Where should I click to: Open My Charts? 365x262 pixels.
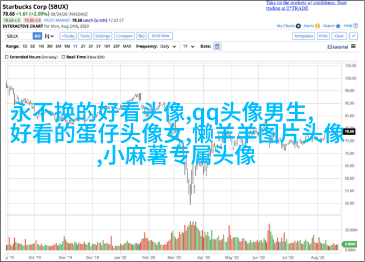286,26
